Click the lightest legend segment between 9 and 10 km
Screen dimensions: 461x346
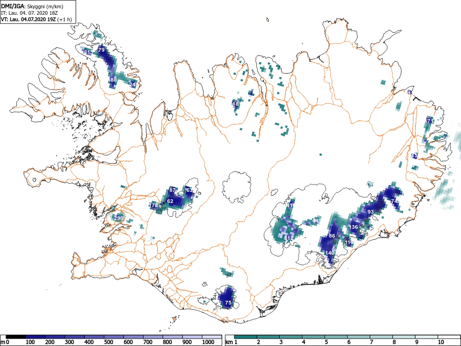pos(426,337)
